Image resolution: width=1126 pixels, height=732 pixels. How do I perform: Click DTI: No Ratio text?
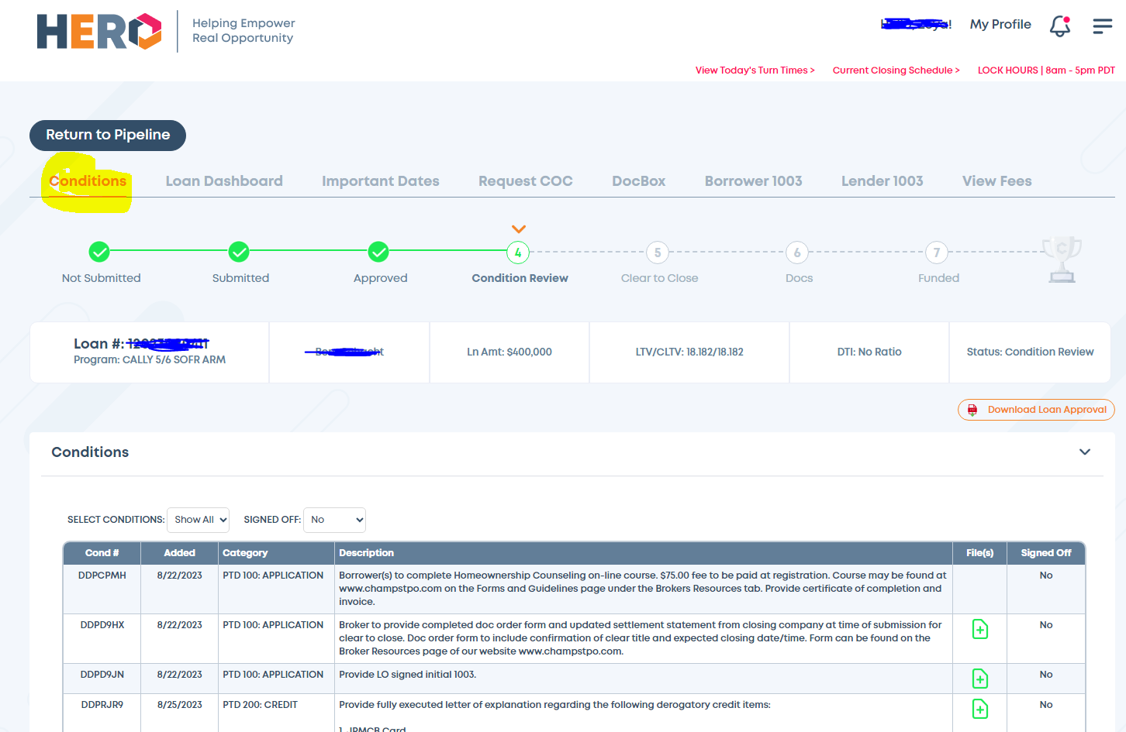pos(869,352)
